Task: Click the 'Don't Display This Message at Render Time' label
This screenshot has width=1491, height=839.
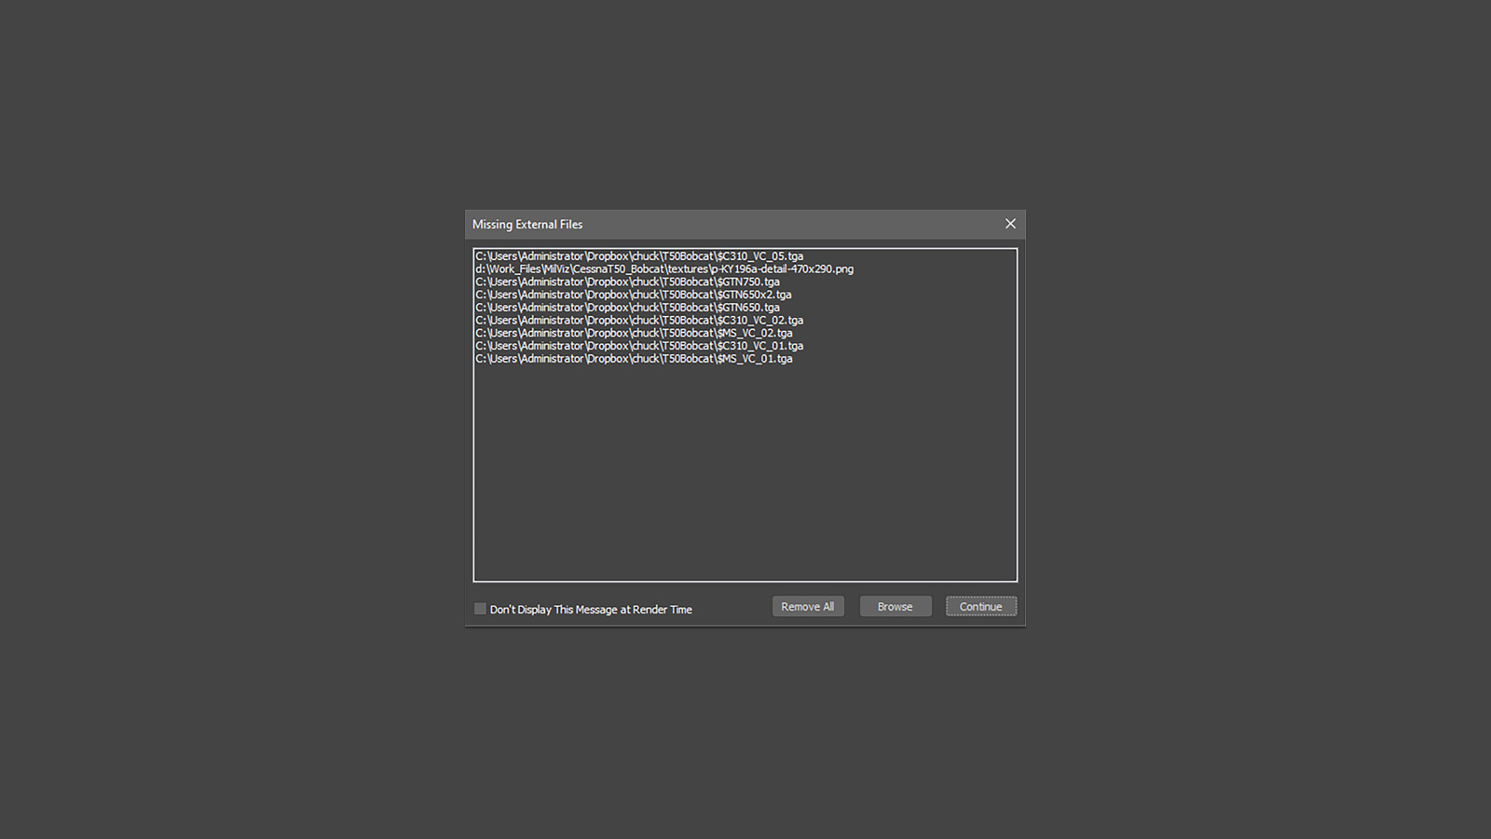Action: [591, 610]
